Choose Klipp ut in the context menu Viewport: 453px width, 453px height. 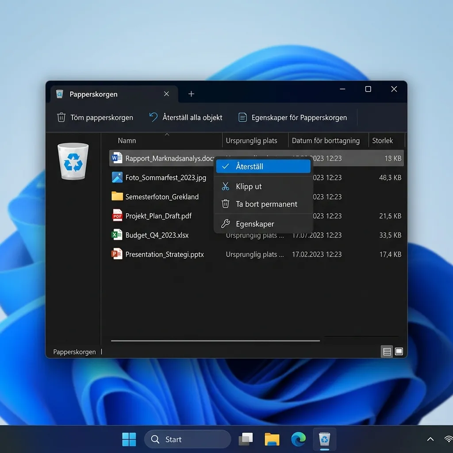(263, 186)
